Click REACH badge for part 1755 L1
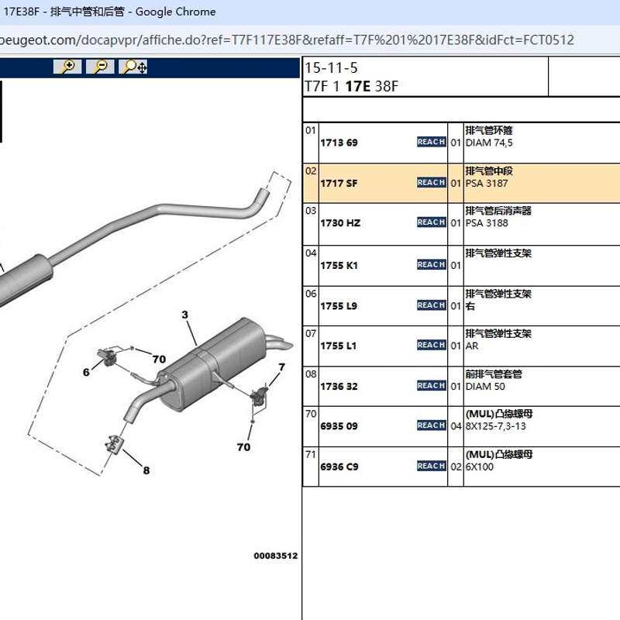This screenshot has width=620, height=620. pos(432,345)
